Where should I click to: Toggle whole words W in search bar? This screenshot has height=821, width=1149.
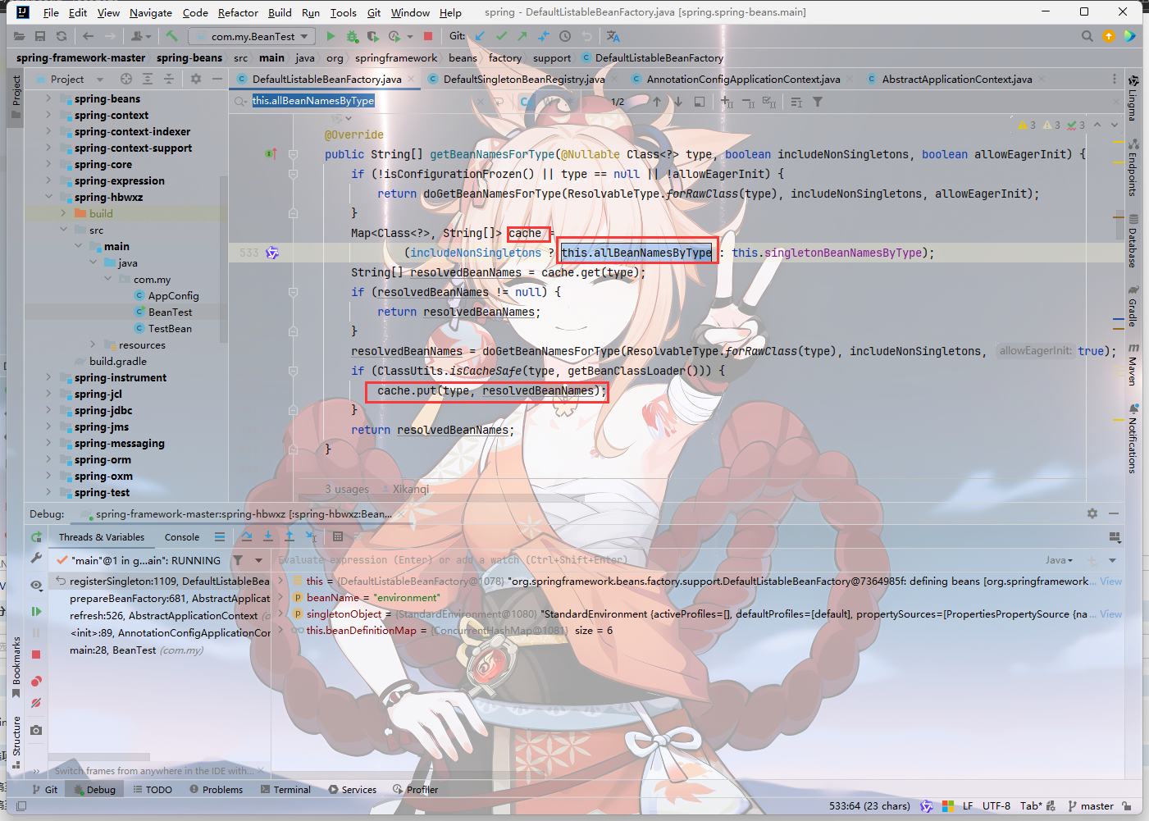coord(550,102)
